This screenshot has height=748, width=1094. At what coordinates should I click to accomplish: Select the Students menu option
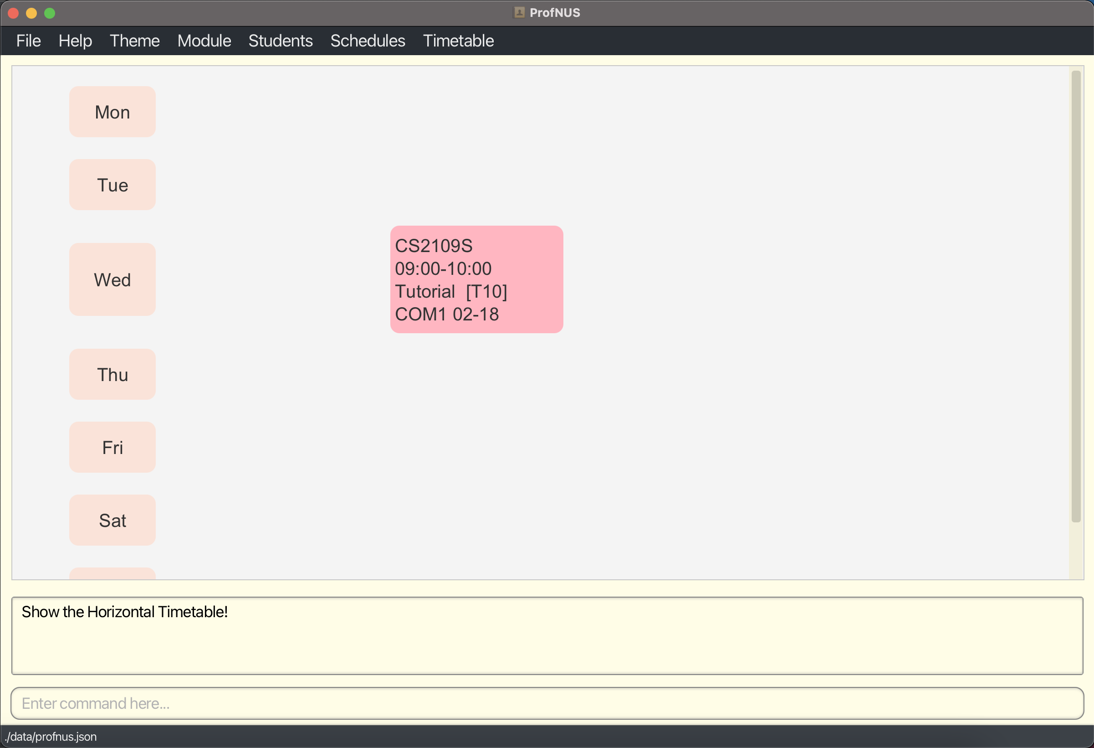pyautogui.click(x=281, y=40)
